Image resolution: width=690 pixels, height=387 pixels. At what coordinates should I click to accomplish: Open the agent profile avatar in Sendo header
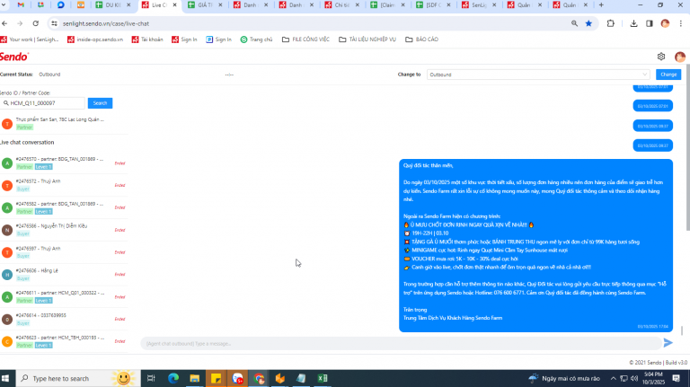pyautogui.click(x=679, y=57)
